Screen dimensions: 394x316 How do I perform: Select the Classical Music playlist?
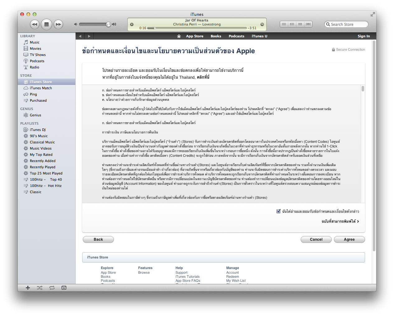[47, 142]
